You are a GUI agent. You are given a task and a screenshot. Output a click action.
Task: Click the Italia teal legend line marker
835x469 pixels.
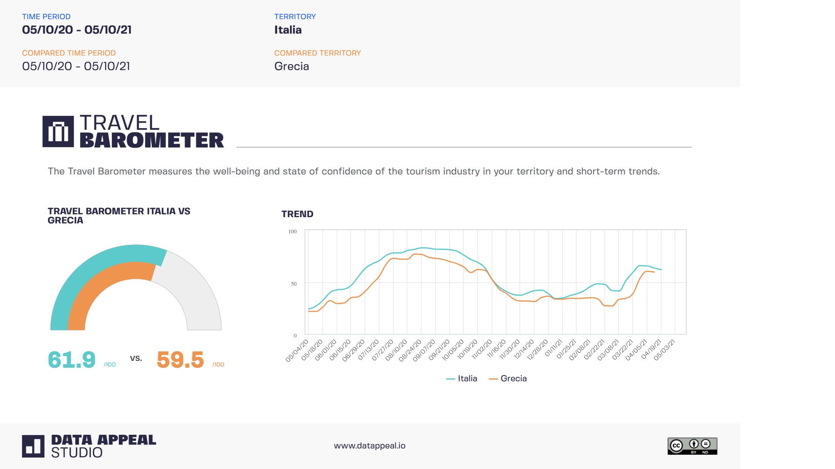coord(450,379)
